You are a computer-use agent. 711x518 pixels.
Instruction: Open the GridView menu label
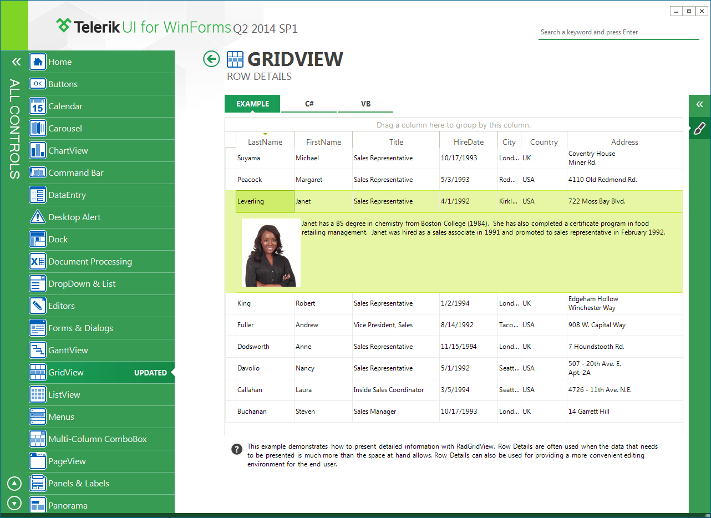(66, 373)
